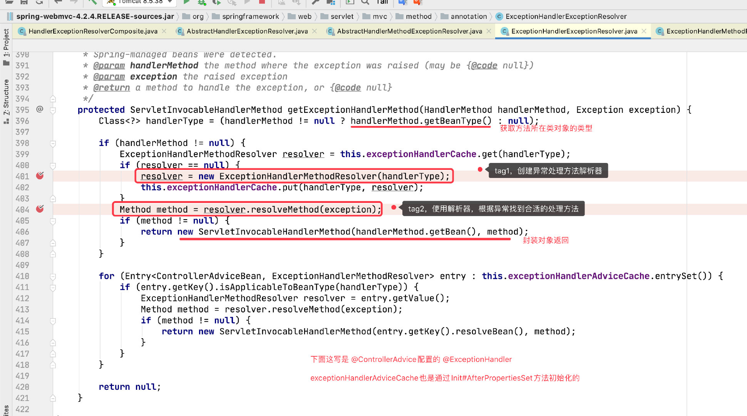Click line number 399 in the gutter

[22, 154]
